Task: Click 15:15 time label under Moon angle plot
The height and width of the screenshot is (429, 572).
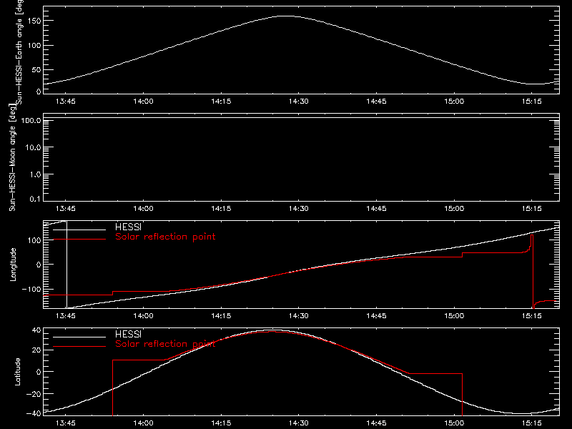Action: tap(531, 209)
